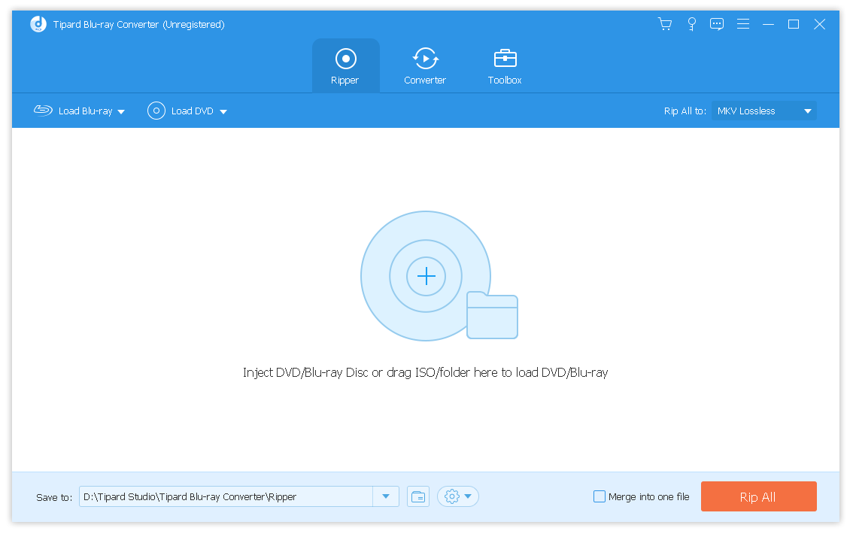Open the feedback message icon
853x534 pixels.
[x=717, y=23]
